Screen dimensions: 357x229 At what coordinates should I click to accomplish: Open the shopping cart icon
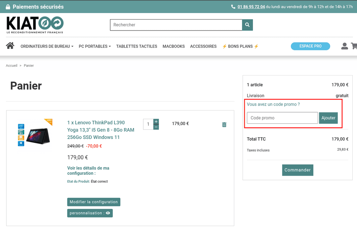[x=354, y=46]
